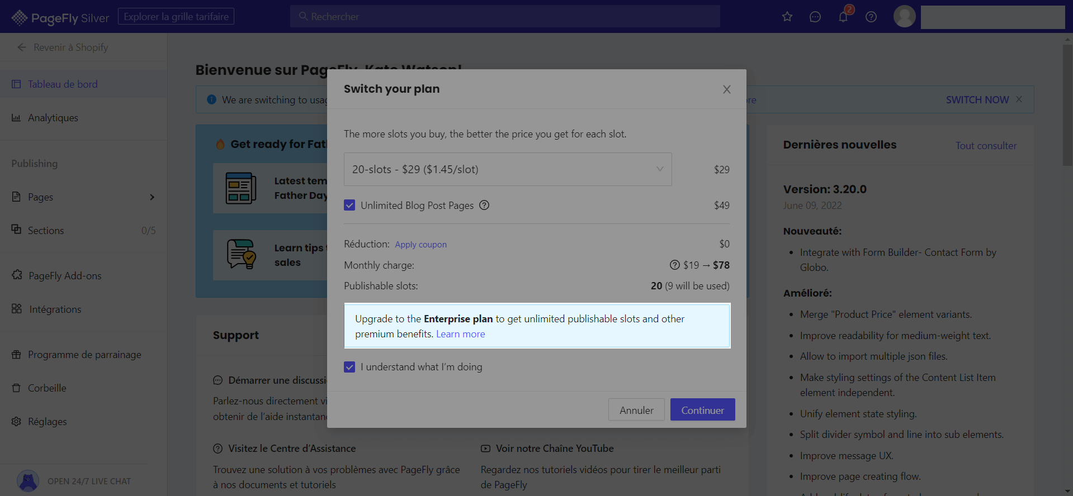Click the Réglages gear icon
The image size is (1073, 496).
coord(16,421)
